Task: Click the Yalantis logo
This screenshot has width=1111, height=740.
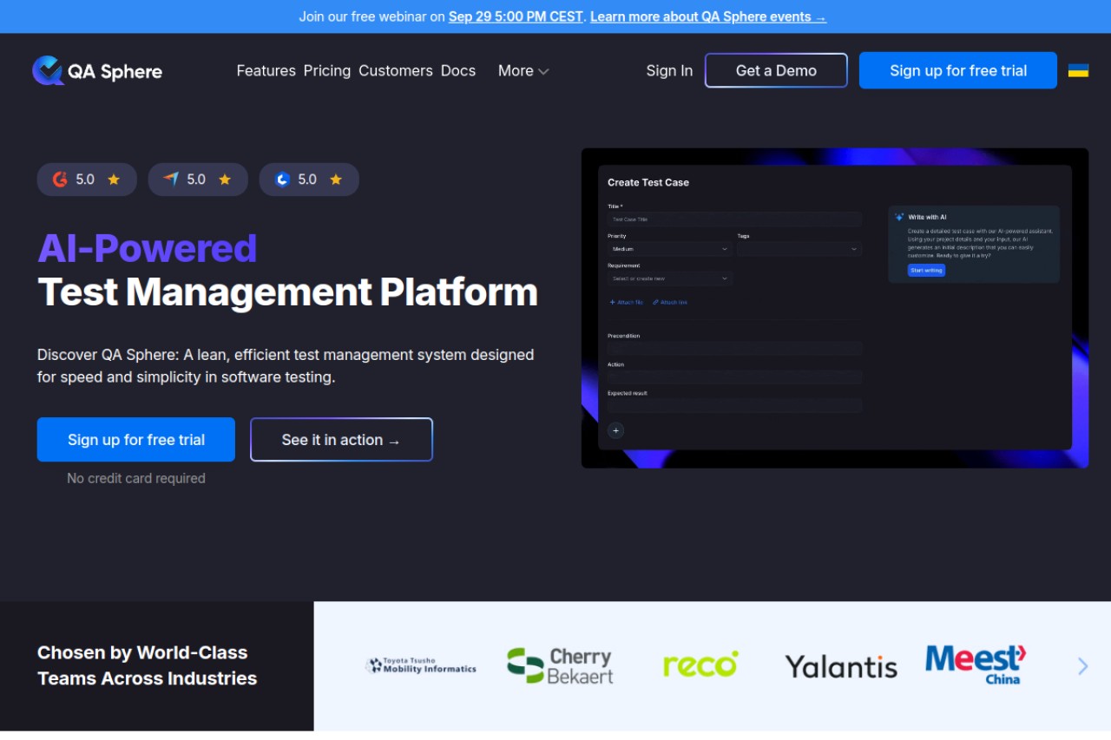Action: (x=841, y=666)
